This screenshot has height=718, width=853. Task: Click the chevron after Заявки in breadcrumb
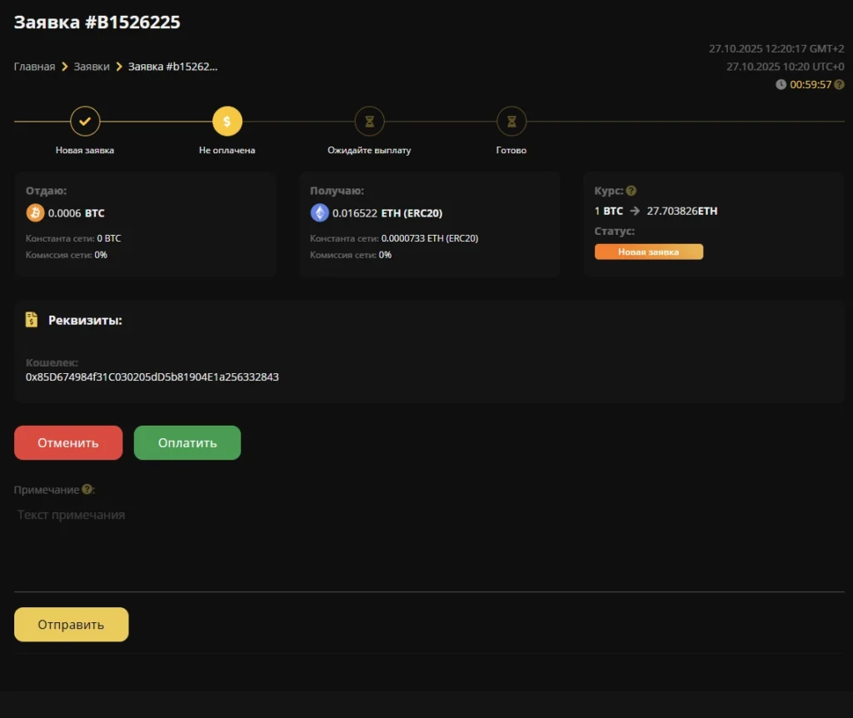click(x=119, y=67)
